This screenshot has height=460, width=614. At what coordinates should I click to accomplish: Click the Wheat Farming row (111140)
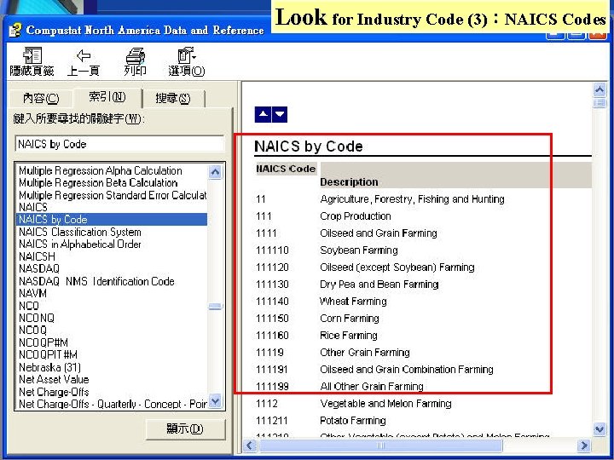tap(321, 302)
